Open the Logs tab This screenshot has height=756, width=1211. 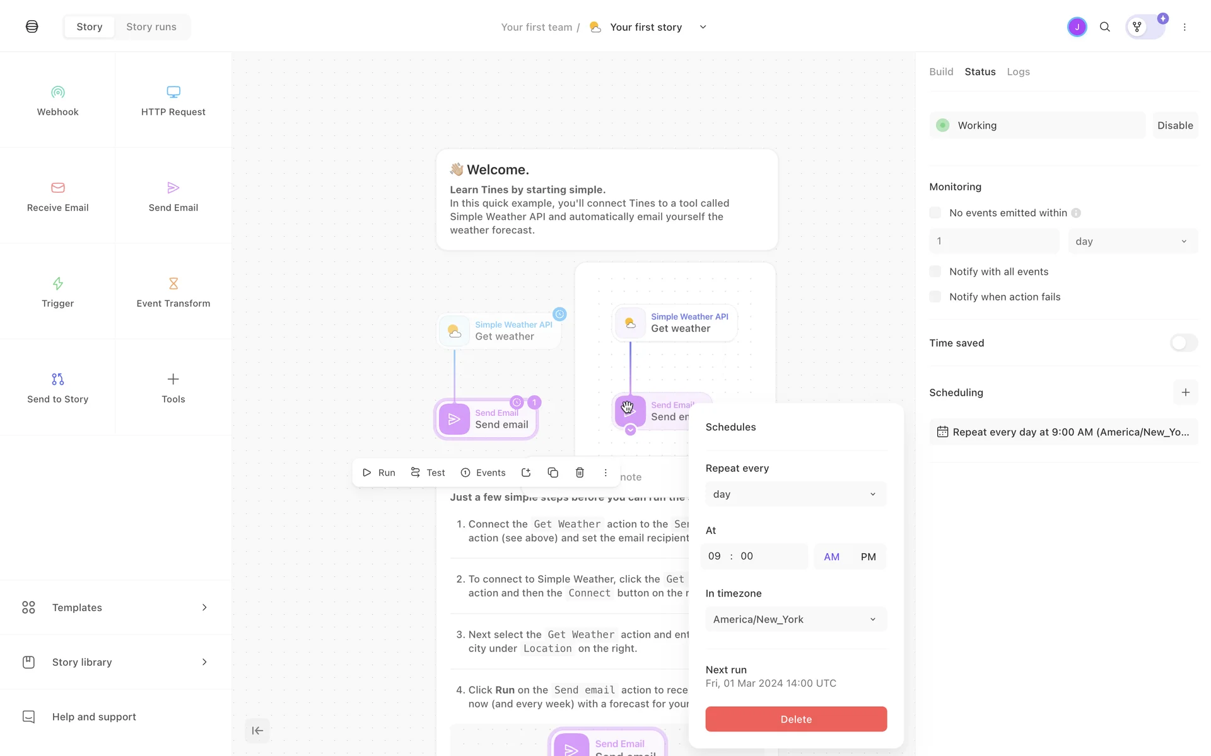[1018, 72]
